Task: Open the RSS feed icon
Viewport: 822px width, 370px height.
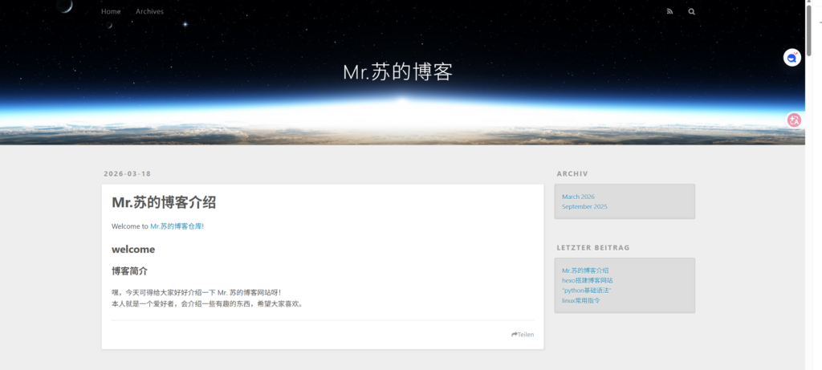Action: 669,12
